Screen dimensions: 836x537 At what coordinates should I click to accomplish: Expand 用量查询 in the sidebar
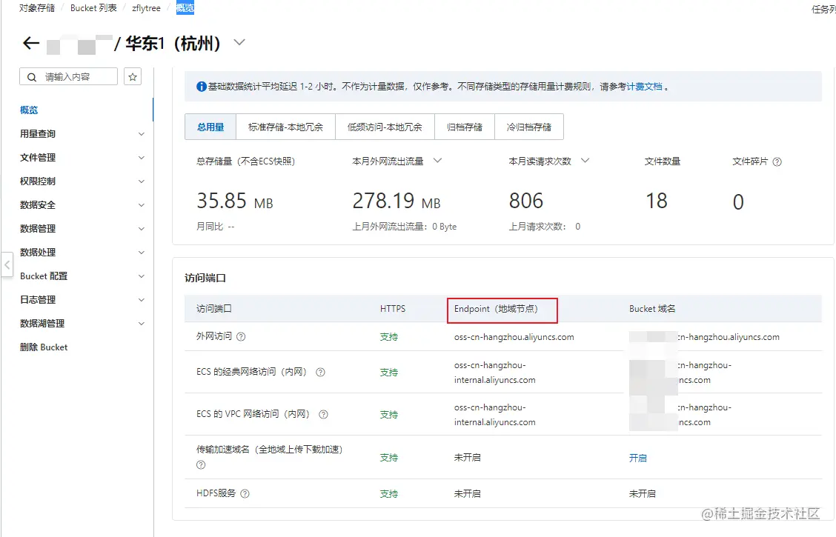(x=142, y=134)
